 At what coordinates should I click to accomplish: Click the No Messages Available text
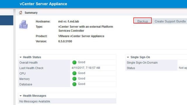[x=35, y=101]
